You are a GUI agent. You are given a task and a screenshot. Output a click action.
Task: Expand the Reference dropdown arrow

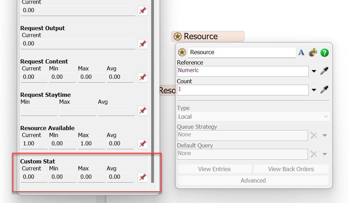pyautogui.click(x=314, y=71)
